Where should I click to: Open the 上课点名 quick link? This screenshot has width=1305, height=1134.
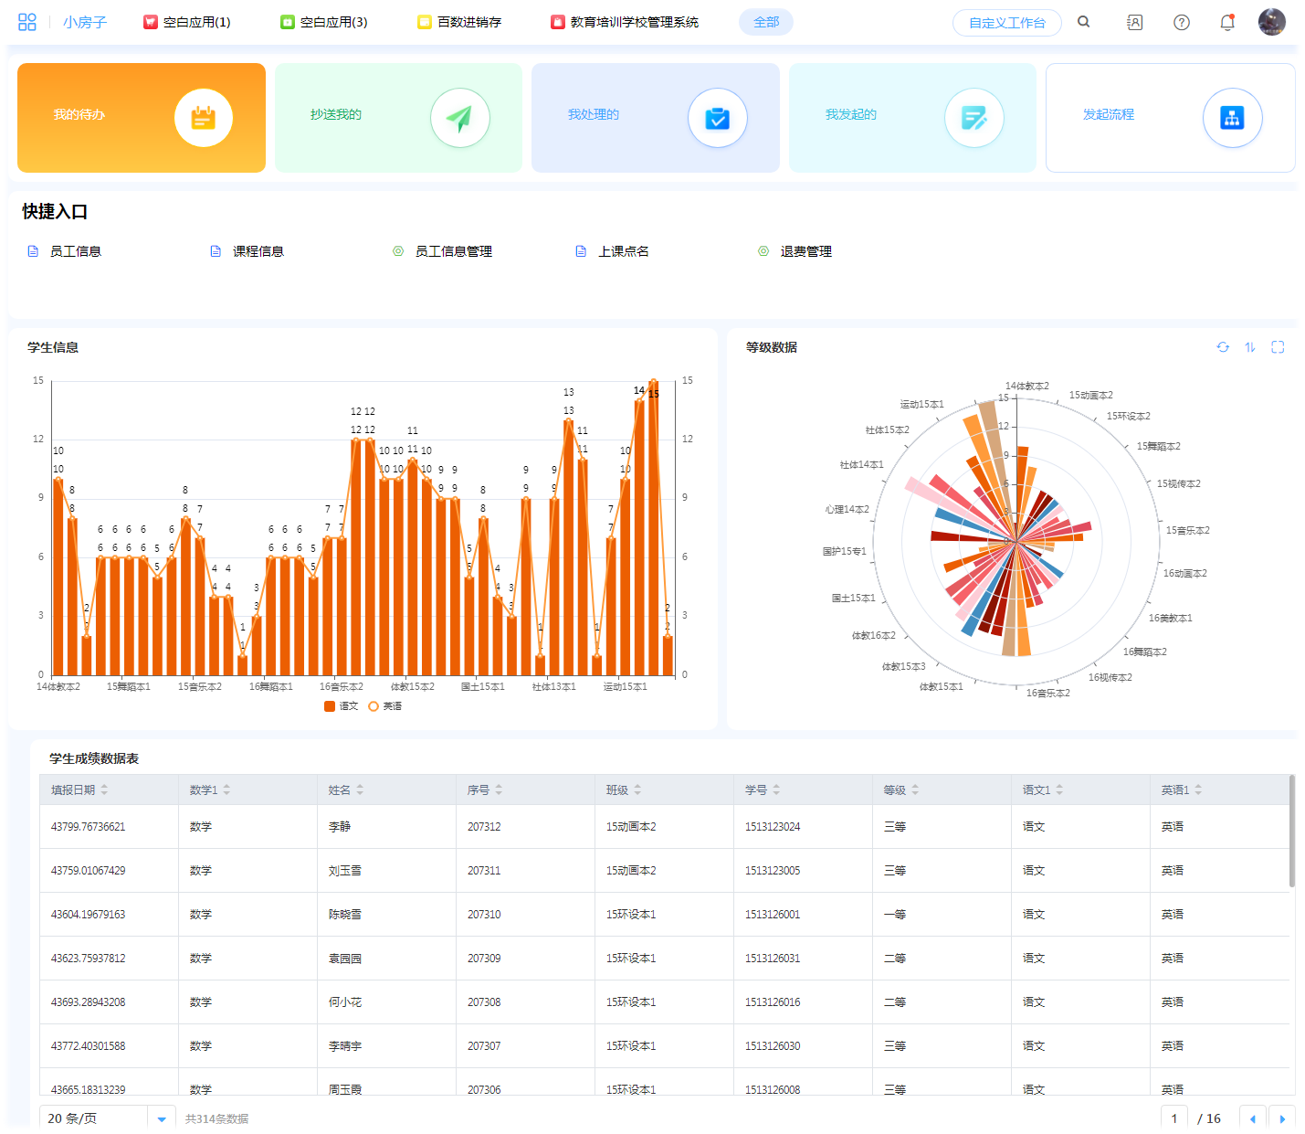click(x=623, y=251)
